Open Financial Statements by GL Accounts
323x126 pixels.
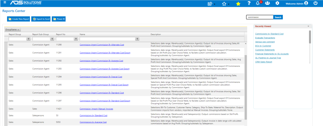[x=272, y=54]
